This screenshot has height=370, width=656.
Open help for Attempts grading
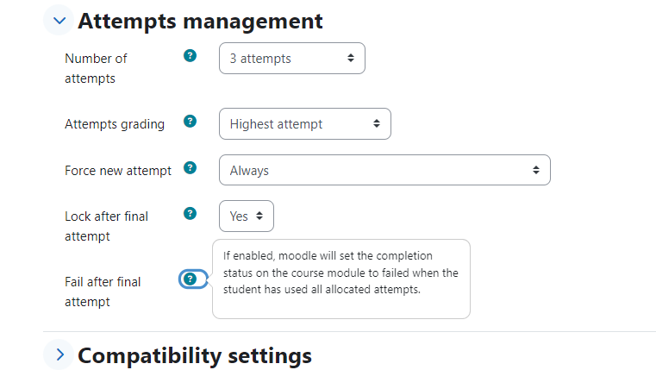[190, 122]
